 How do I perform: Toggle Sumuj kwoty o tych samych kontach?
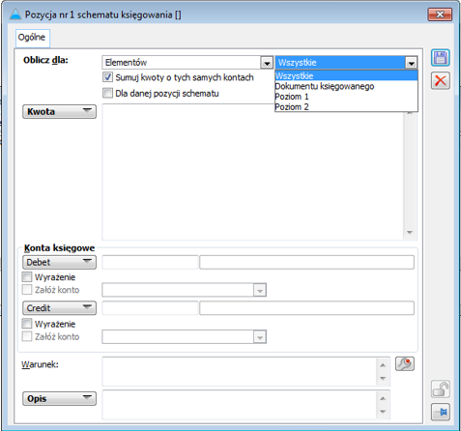tap(107, 77)
